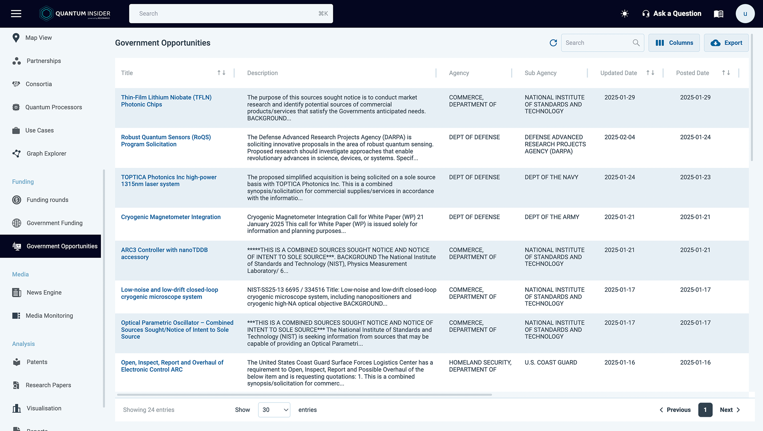The height and width of the screenshot is (431, 763).
Task: Click the Visualisation chart icon
Action: (16, 408)
